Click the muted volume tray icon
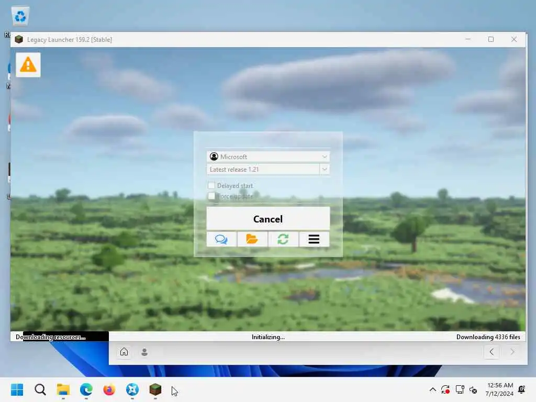This screenshot has width=536, height=402. [x=473, y=389]
